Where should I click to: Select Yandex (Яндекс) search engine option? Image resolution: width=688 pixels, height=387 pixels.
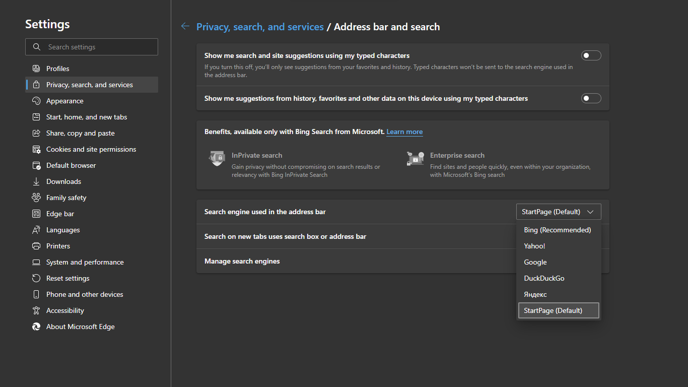point(535,294)
